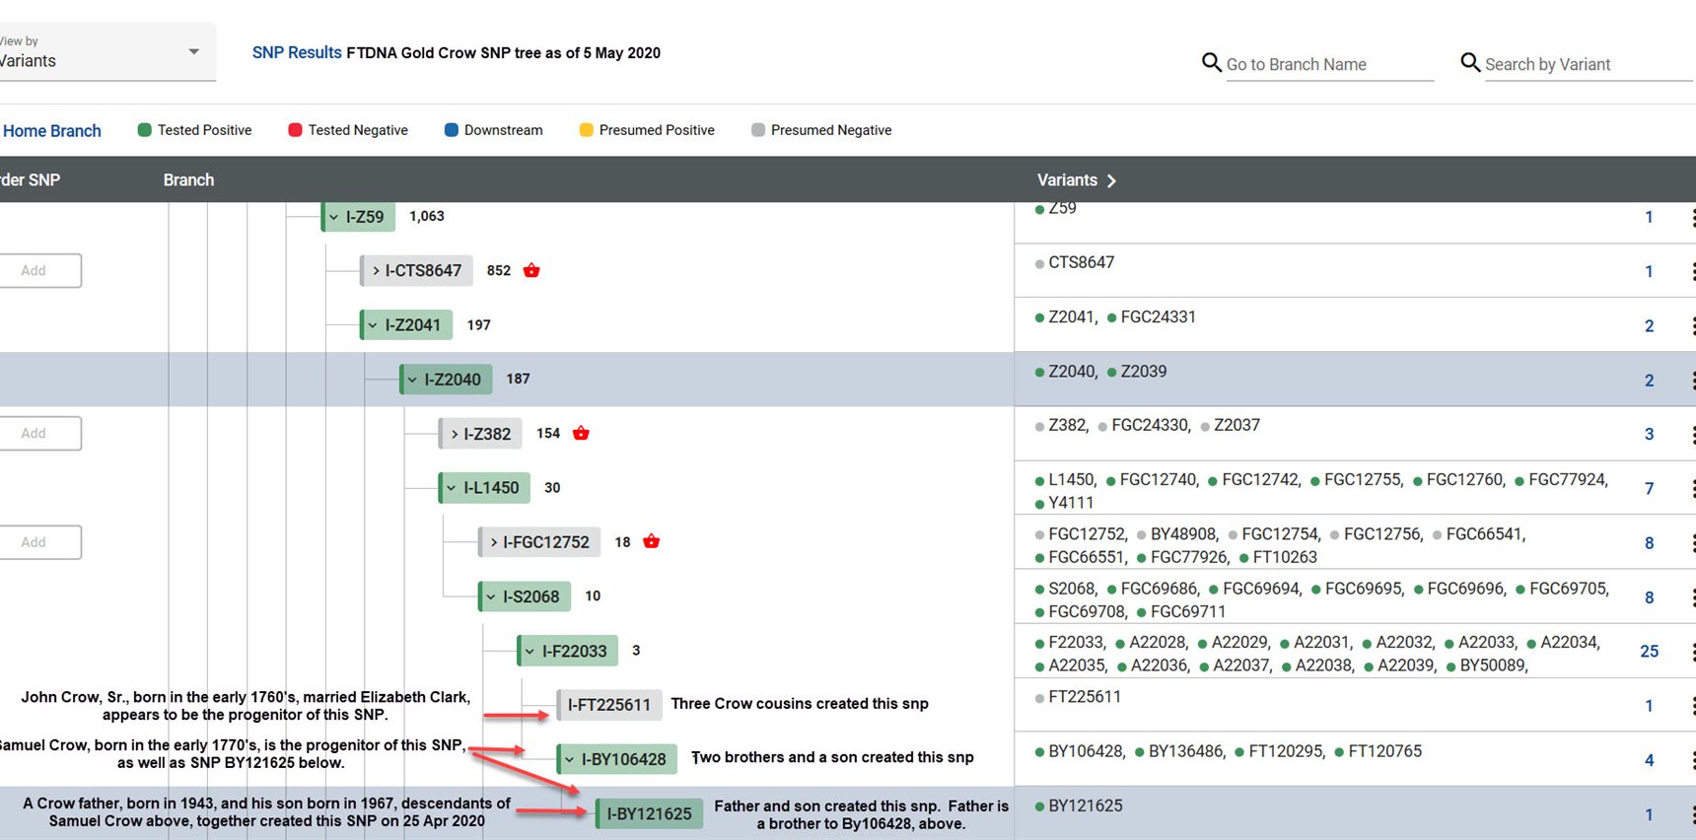Select the I-BY121625 branch node
Viewport: 1696px width, 840px height.
coord(649,814)
